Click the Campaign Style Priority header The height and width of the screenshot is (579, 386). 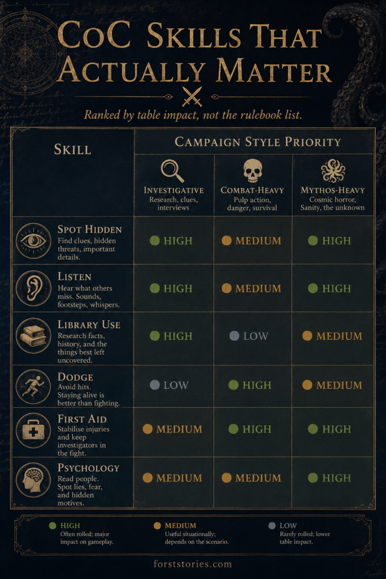(x=258, y=141)
